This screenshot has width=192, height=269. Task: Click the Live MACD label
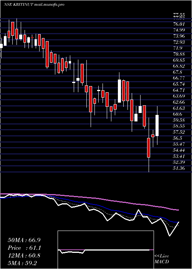pyautogui.click(x=162, y=259)
